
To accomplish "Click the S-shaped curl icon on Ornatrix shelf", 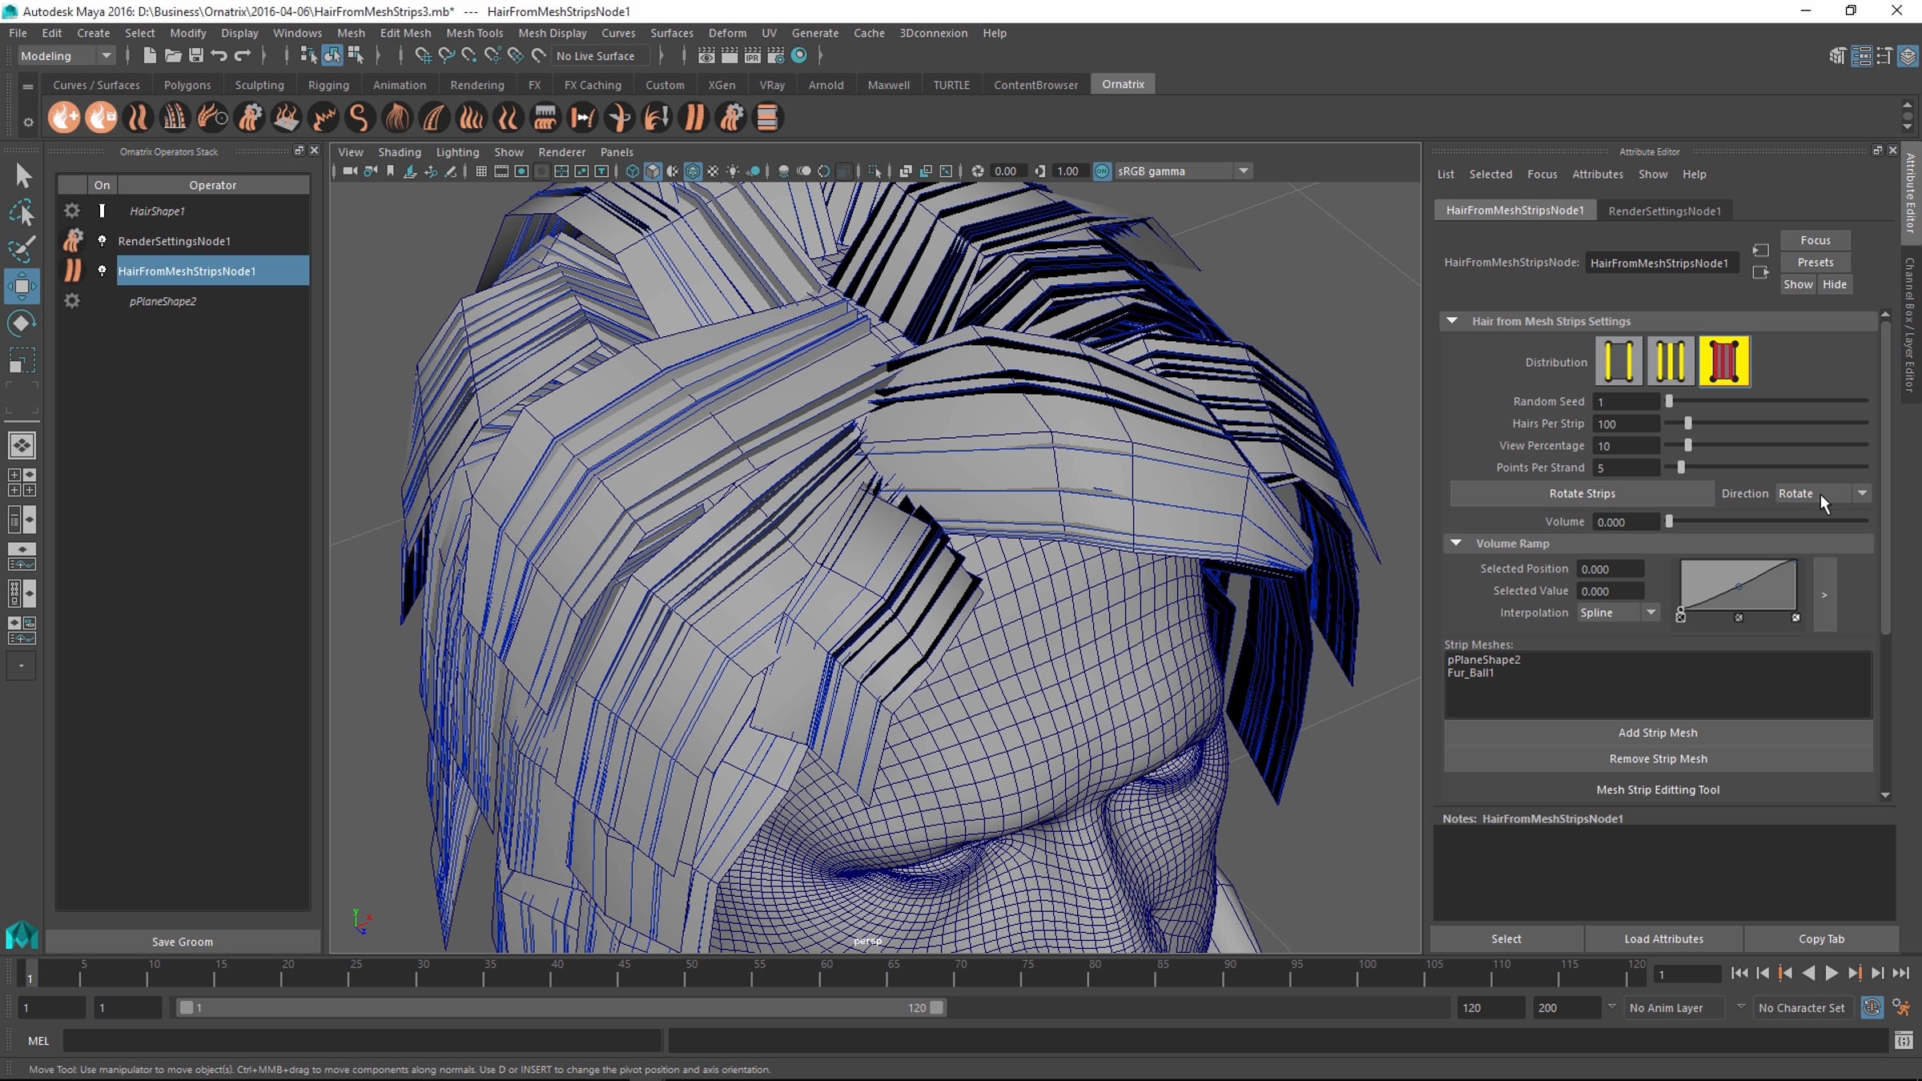I will tap(360, 118).
